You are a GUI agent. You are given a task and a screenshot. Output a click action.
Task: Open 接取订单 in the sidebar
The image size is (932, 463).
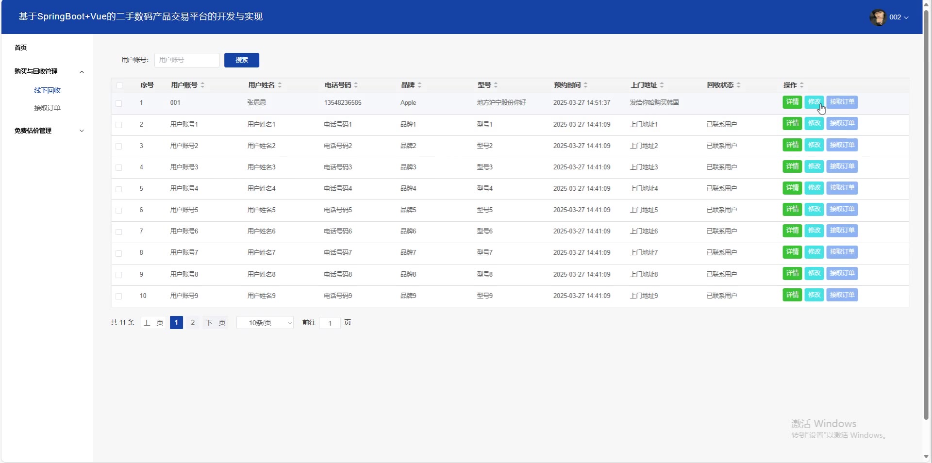[x=47, y=108]
